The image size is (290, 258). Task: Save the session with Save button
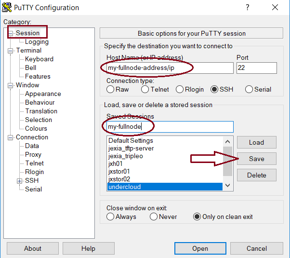(257, 159)
